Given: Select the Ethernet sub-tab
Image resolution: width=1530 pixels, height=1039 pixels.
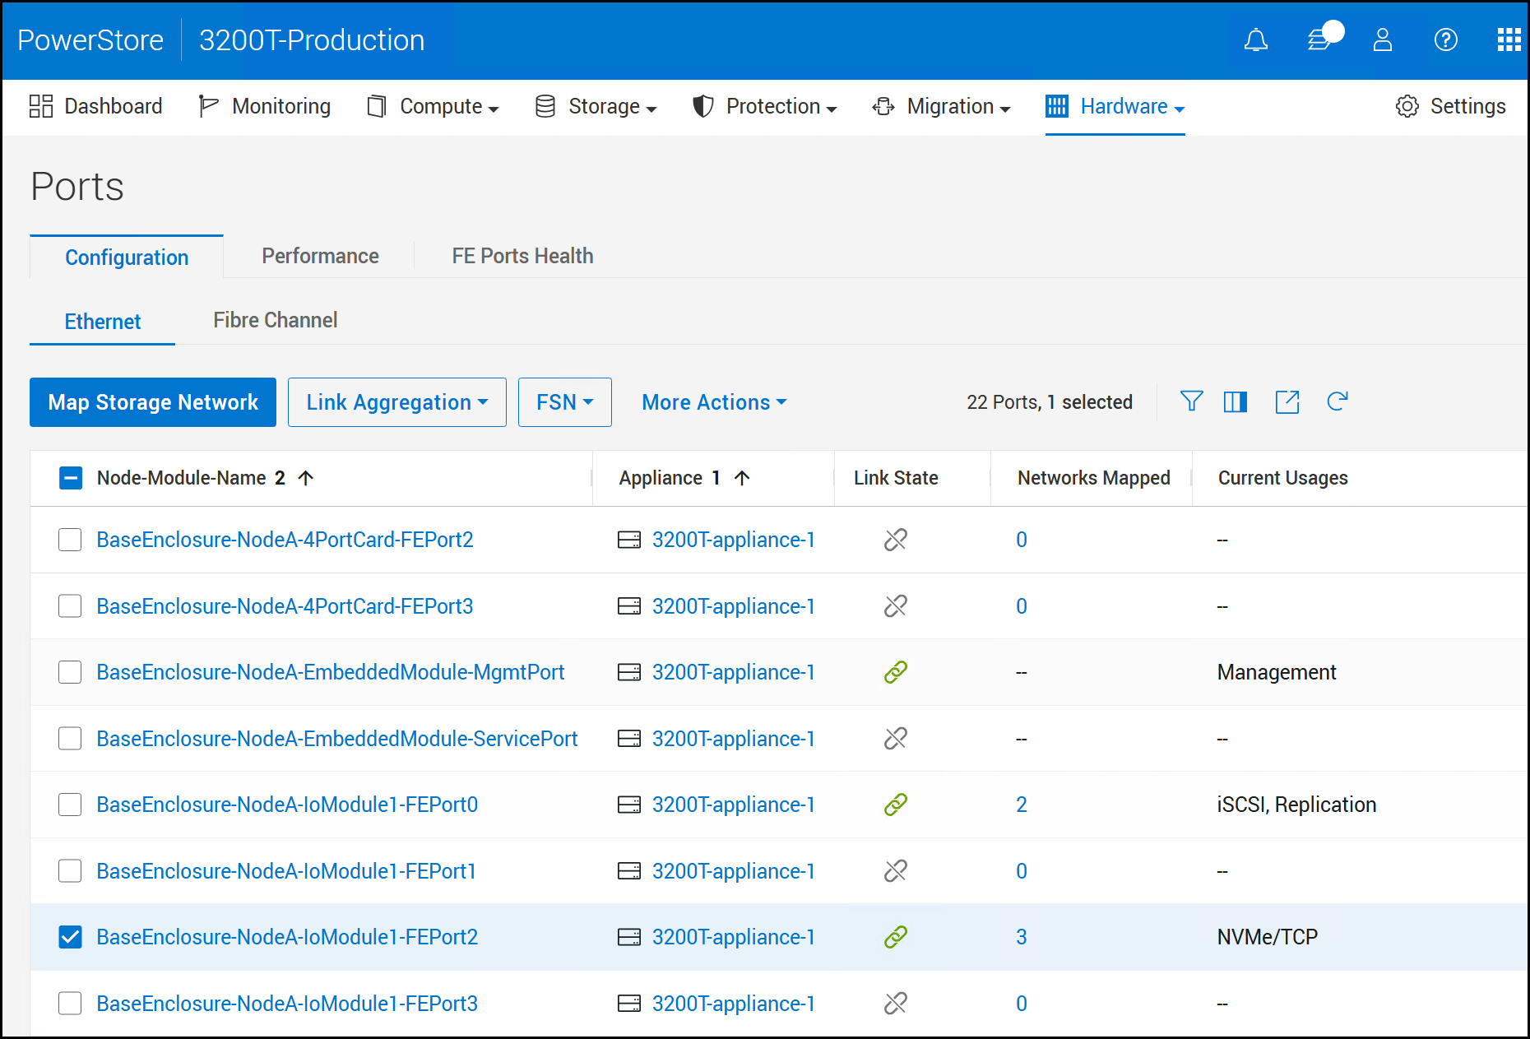Looking at the screenshot, I should (103, 322).
